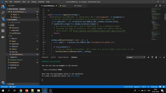Open README.md in the explorer
Image resolution: width=166 pixels, height=93 pixels.
tap(14, 65)
